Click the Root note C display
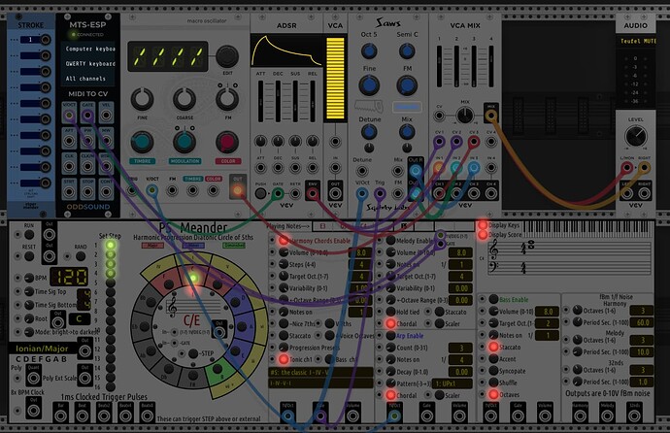This screenshot has height=433, width=670. 79,318
